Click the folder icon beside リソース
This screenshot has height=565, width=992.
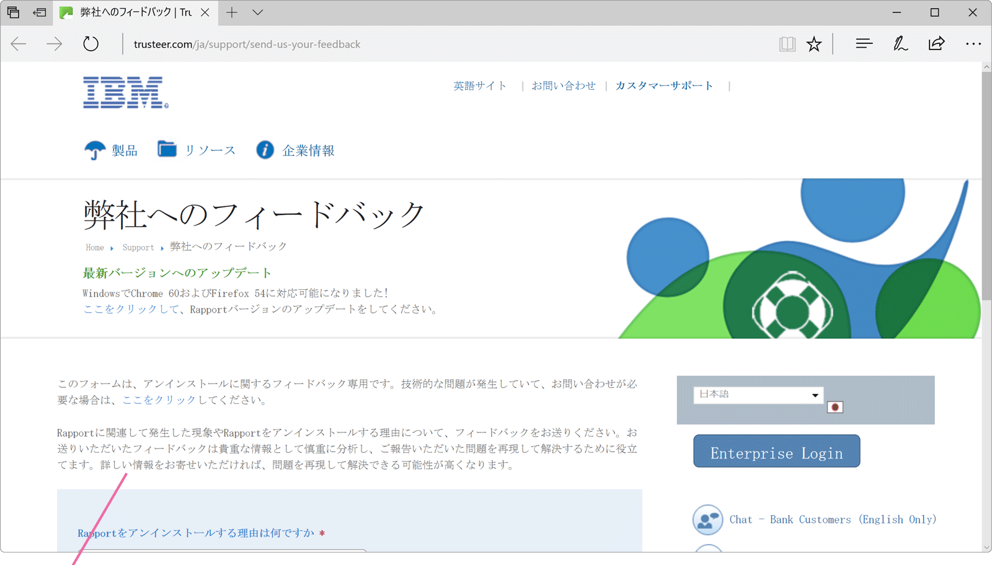tap(167, 149)
